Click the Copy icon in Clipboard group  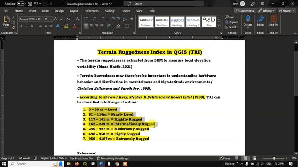click(14, 23)
